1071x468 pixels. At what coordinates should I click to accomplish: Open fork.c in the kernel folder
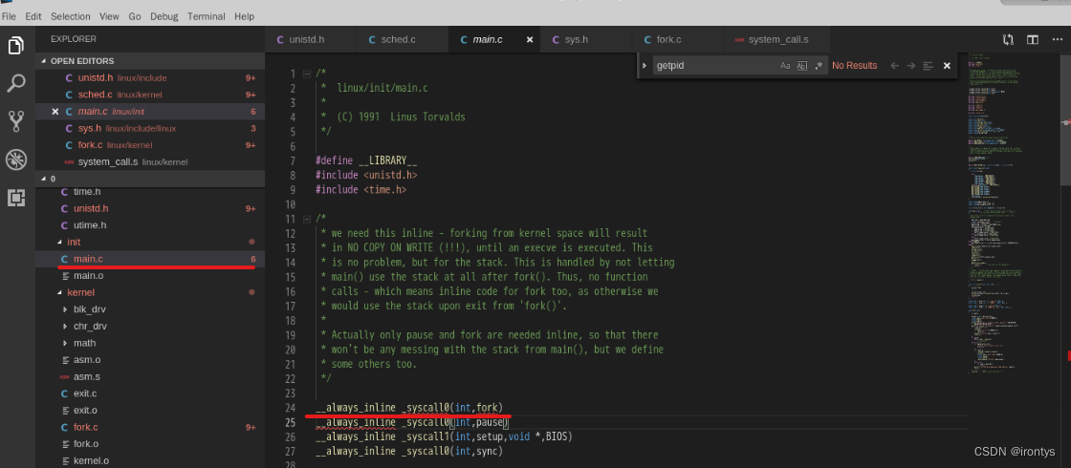pos(85,427)
